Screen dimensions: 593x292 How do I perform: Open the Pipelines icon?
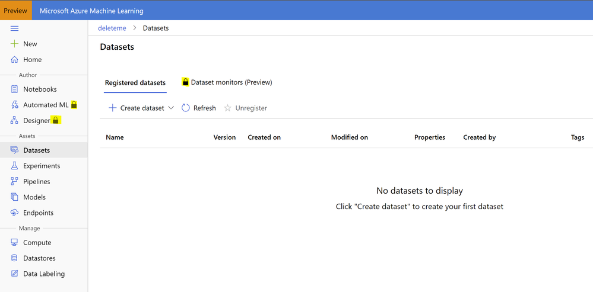click(15, 182)
